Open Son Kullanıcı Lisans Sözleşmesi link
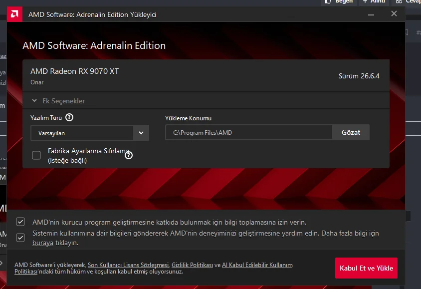This screenshot has height=289, width=421. click(x=128, y=265)
